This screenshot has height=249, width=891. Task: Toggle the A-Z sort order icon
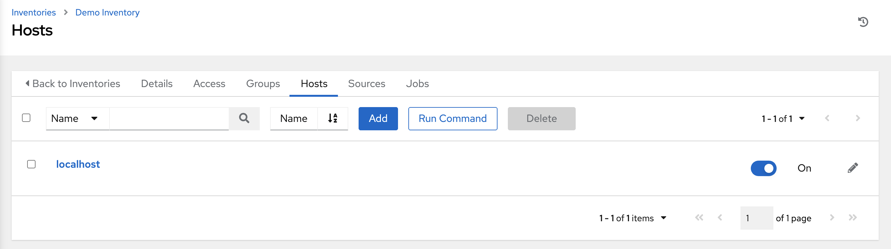332,118
